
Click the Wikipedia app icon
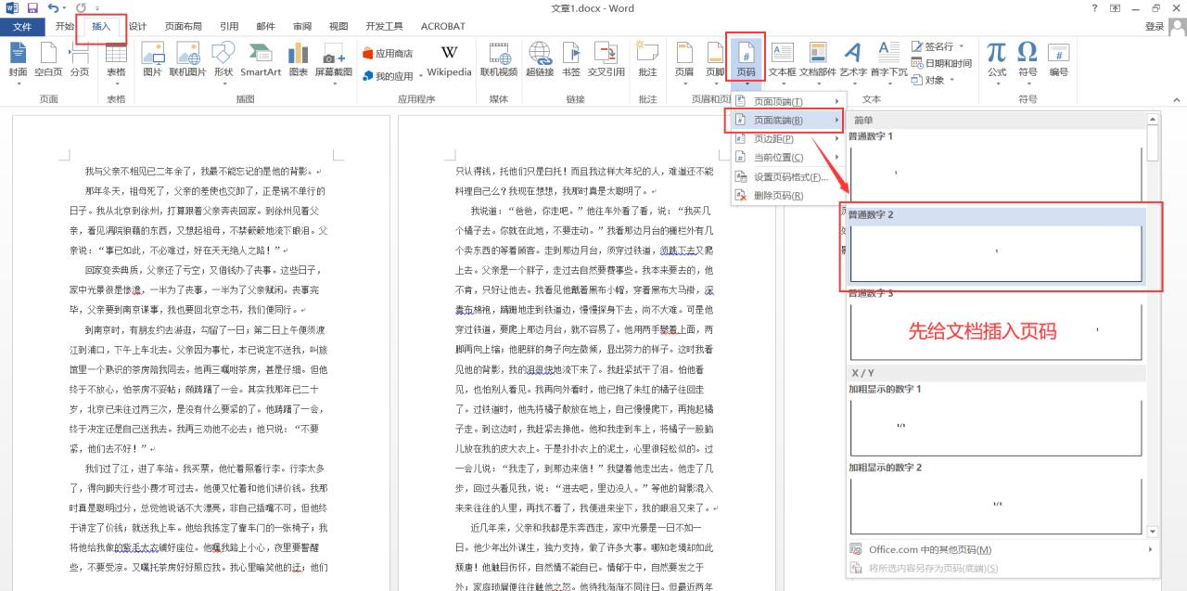tap(449, 61)
